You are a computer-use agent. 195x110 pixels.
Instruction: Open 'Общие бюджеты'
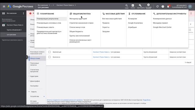pos(76,31)
